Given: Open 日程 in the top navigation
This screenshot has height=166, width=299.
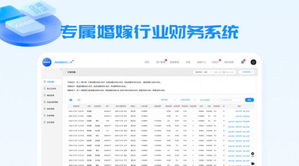Looking at the screenshot, I should pyautogui.click(x=188, y=62).
